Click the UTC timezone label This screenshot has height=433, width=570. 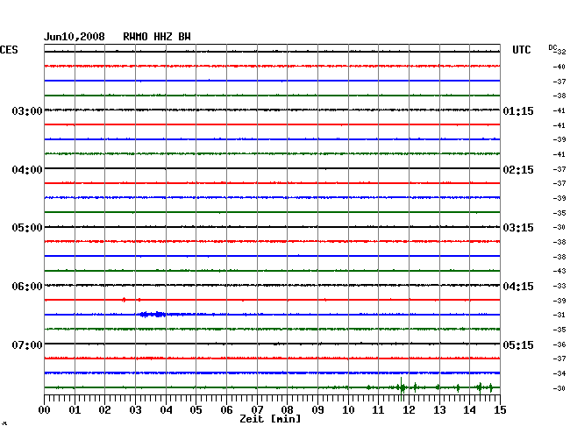[521, 50]
